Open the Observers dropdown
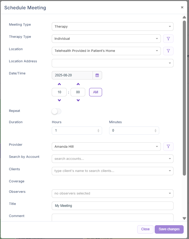This screenshot has height=239, width=189. (112, 194)
